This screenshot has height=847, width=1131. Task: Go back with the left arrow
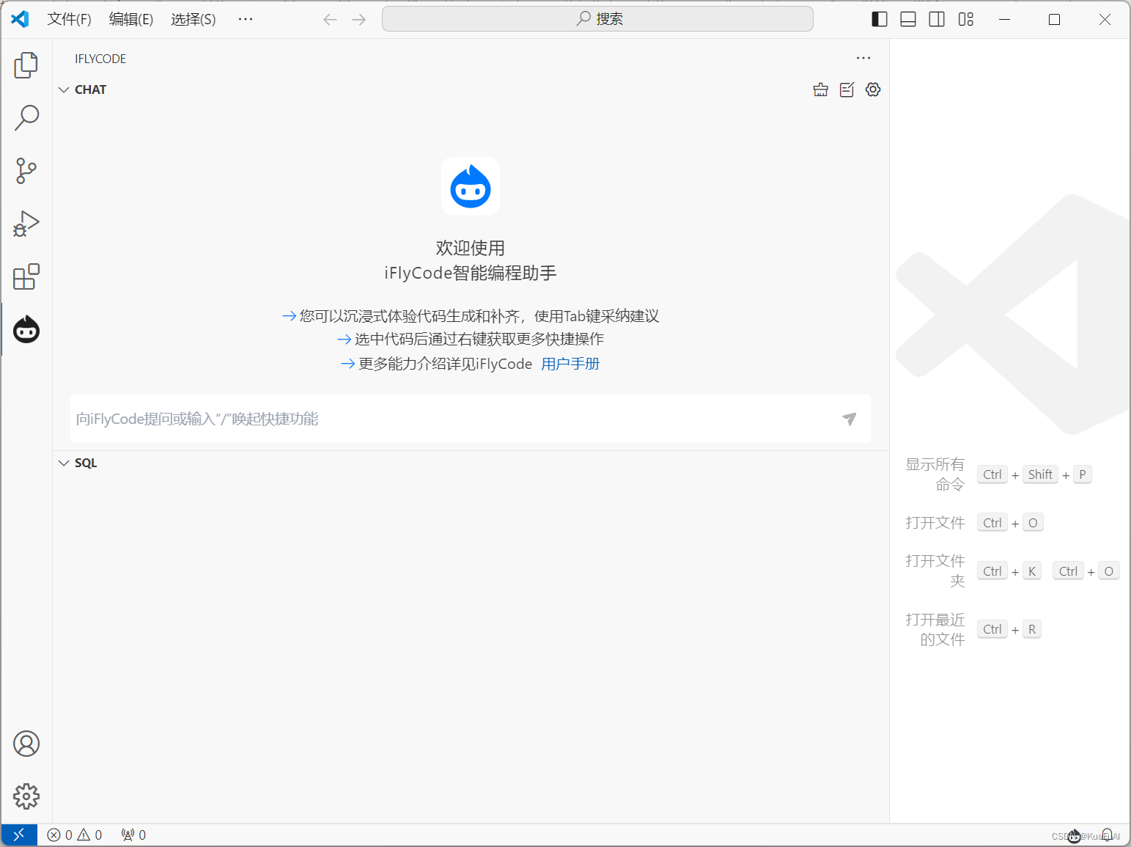(x=331, y=19)
